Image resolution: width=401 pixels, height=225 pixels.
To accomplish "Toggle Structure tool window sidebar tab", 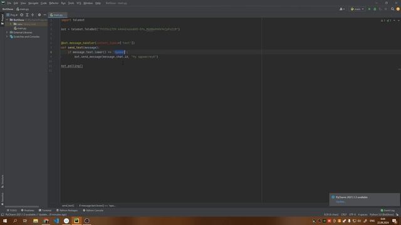I will coord(3,181).
